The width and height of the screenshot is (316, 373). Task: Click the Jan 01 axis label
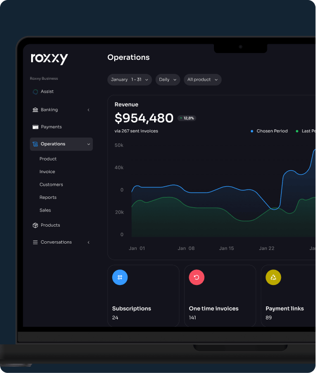pyautogui.click(x=137, y=249)
